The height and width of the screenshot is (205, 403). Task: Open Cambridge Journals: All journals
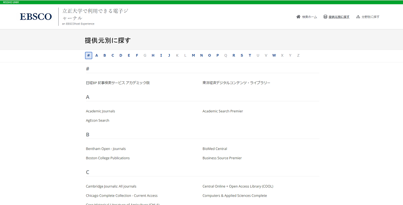[x=111, y=186]
